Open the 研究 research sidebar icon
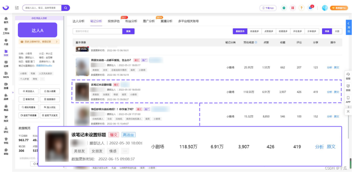Viewport: 352px width, 173px height. pos(6,129)
